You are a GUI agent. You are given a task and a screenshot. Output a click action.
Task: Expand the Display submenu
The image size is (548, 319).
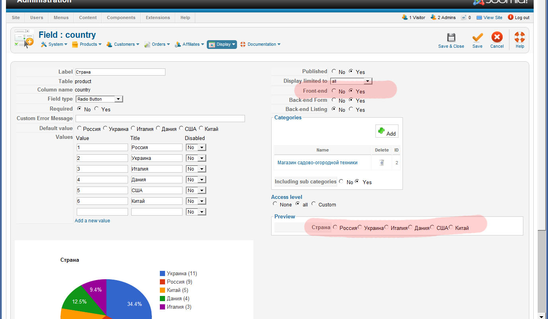pyautogui.click(x=222, y=44)
